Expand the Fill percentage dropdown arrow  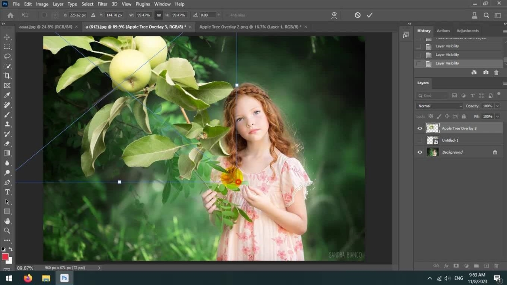(497, 116)
